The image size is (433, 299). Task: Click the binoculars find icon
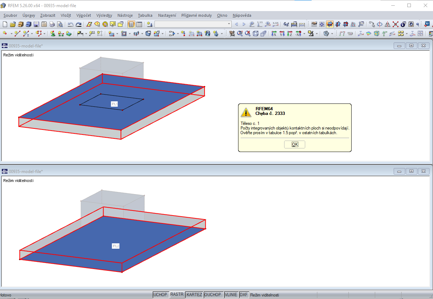286,24
